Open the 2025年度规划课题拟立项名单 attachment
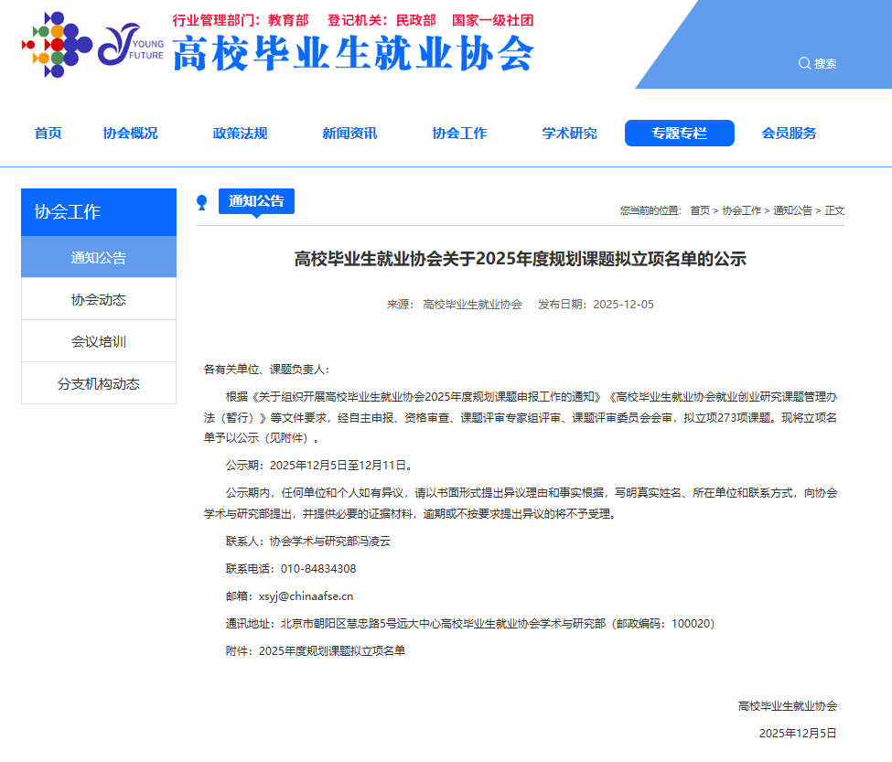Screen dimensions: 892x762 [331, 651]
